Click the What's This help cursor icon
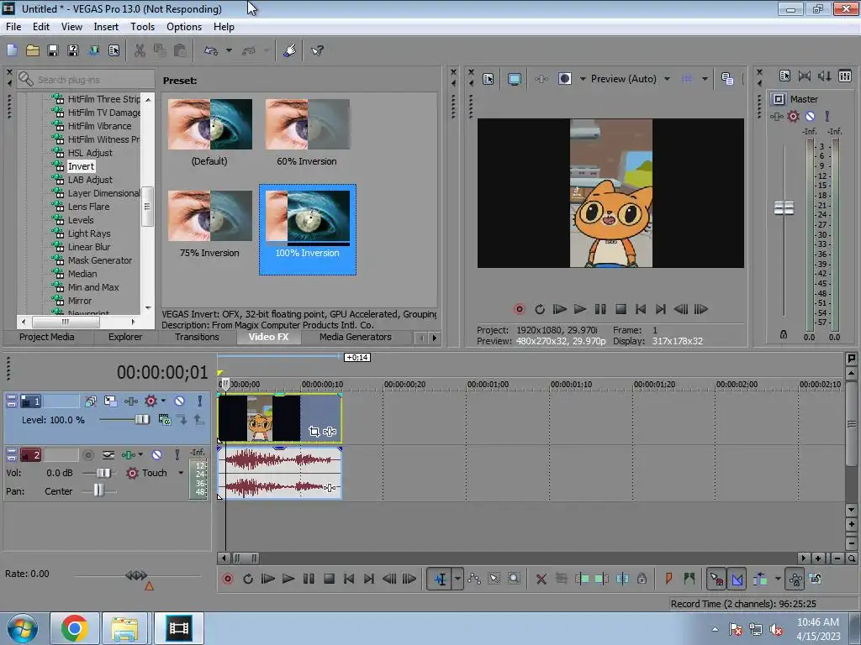This screenshot has width=861, height=645. [x=317, y=50]
